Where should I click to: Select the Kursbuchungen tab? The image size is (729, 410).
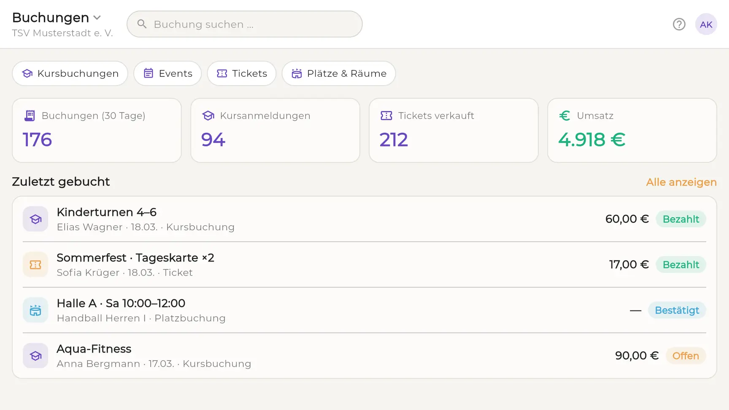click(70, 73)
